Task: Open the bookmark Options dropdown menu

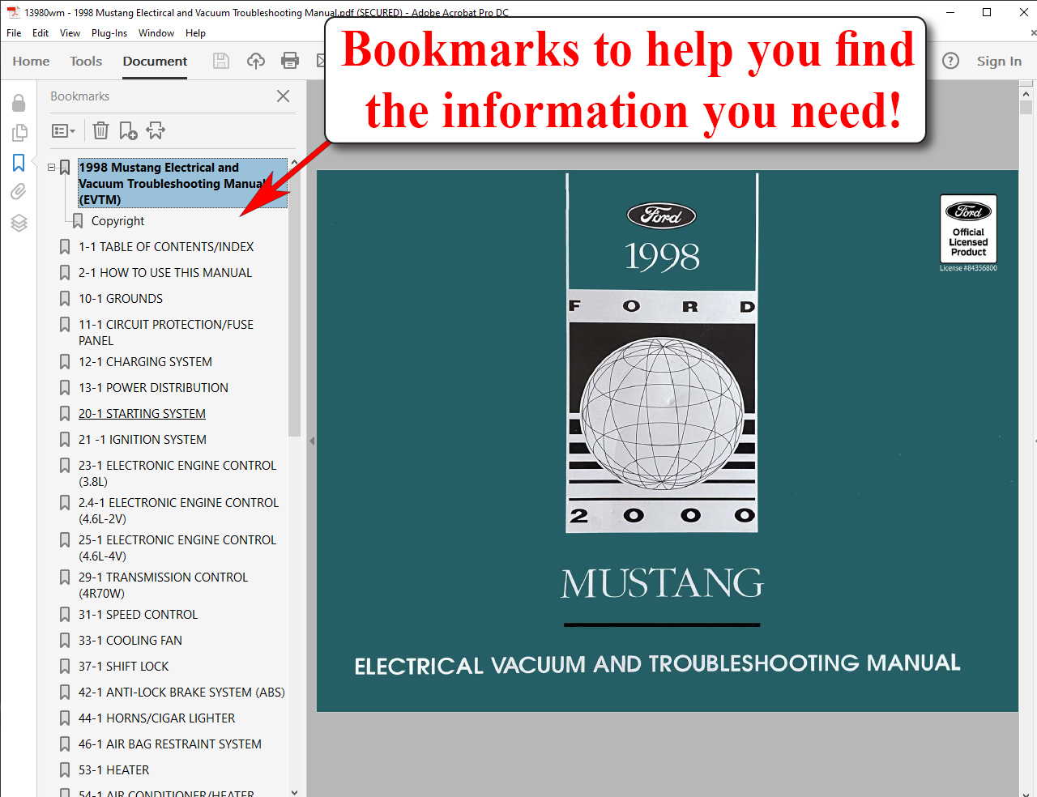Action: (x=63, y=130)
